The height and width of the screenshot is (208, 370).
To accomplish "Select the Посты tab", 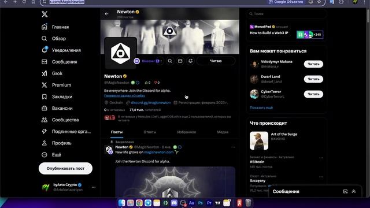I will click(117, 132).
